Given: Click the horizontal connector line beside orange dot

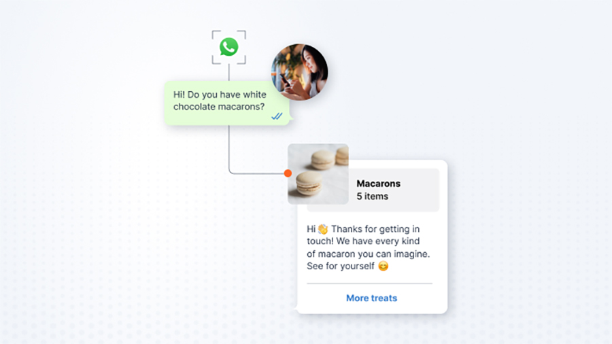Looking at the screenshot, I should tap(258, 173).
